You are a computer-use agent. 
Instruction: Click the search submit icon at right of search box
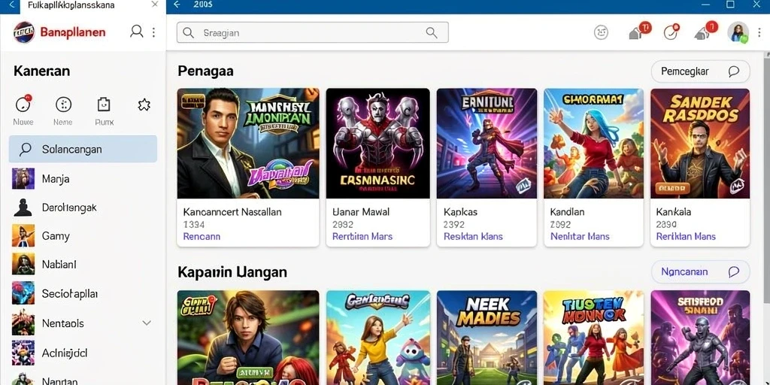[432, 33]
